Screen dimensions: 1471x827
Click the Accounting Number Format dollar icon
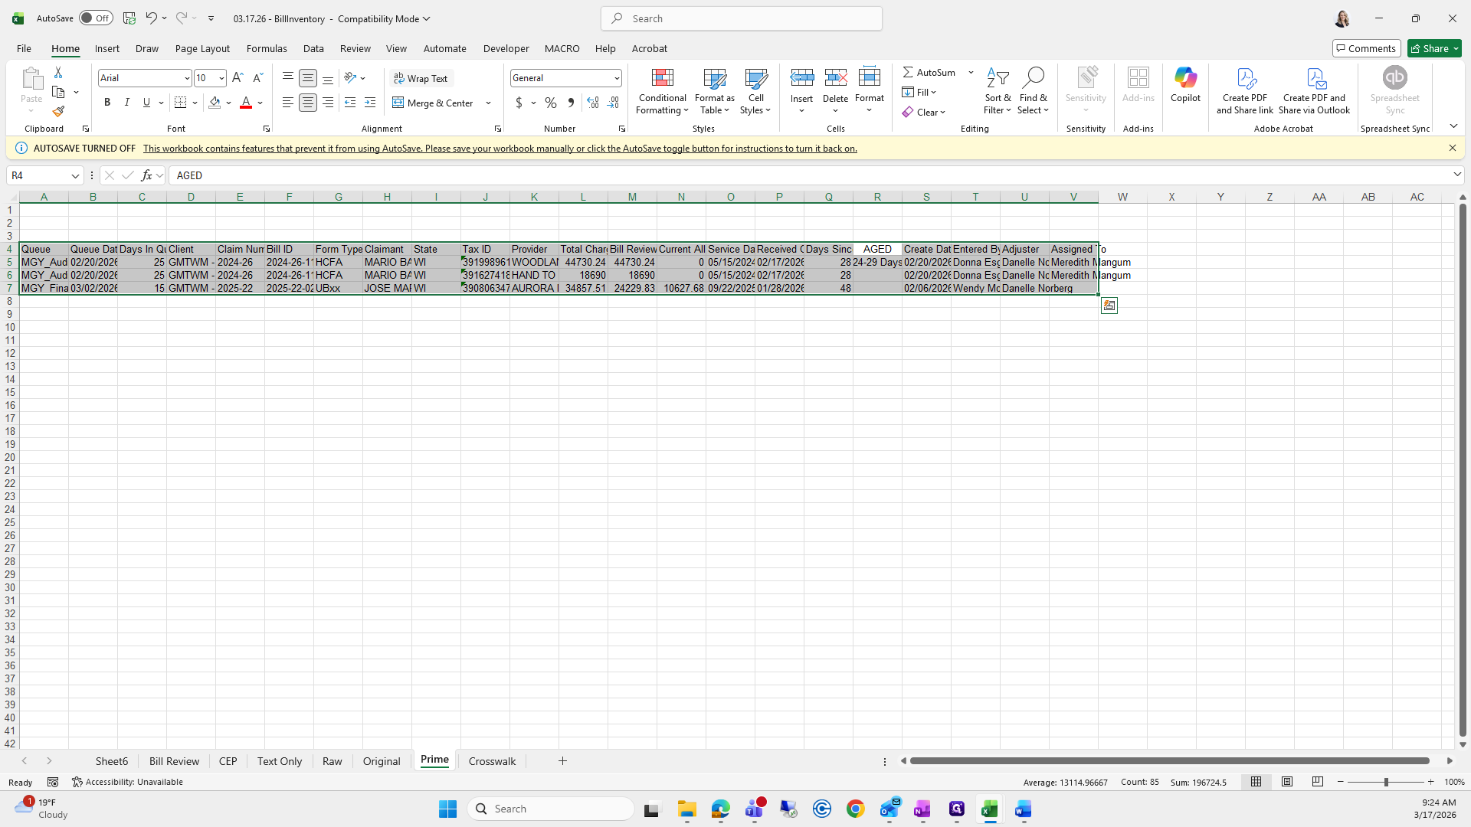tap(519, 103)
